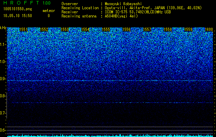Click the 1556 time marker label

(x=127, y=29)
